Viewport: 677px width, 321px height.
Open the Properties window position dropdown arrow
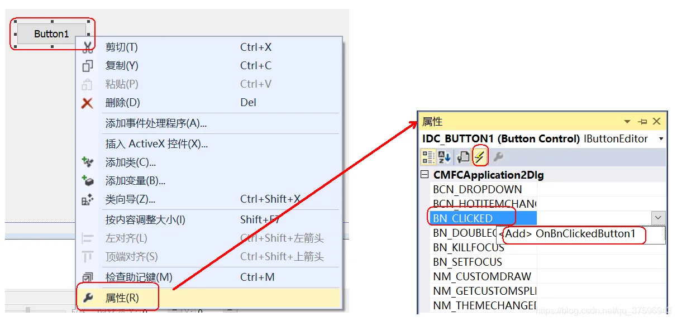point(628,121)
